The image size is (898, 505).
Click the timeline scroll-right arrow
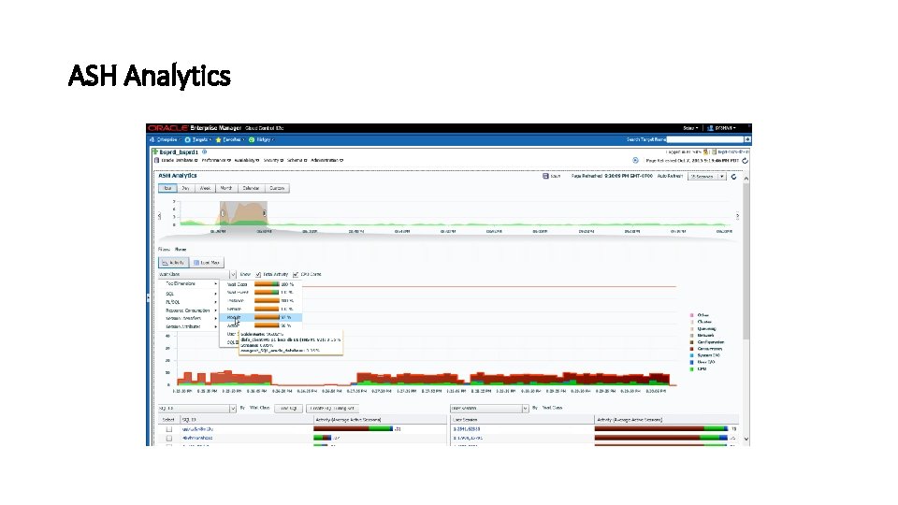[x=738, y=216]
